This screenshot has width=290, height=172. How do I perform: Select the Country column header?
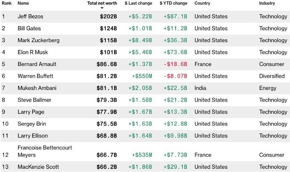pyautogui.click(x=202, y=3)
